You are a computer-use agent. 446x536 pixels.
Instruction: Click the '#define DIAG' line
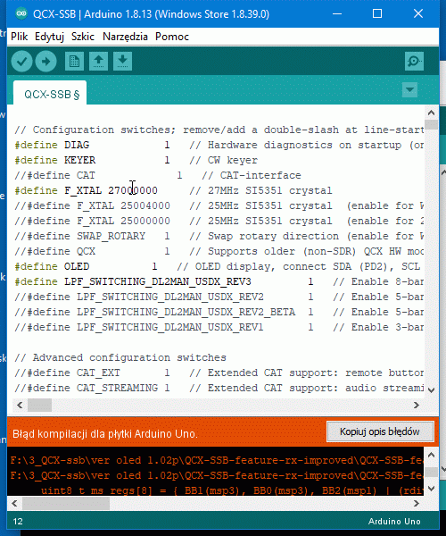coord(219,145)
